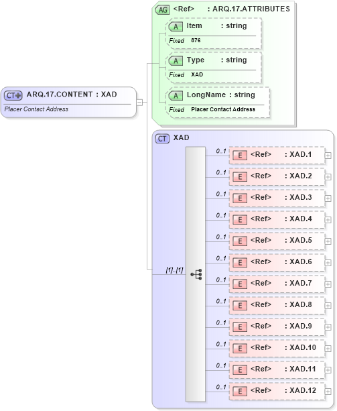Click the E icon of XAD.5

[x=240, y=241]
